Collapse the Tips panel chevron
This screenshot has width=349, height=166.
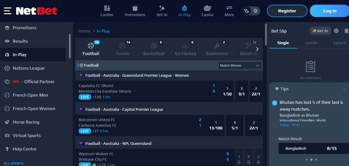(345, 89)
